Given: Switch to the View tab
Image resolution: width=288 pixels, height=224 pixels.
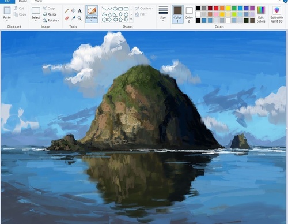Looking at the screenshot, I should (39, 1).
